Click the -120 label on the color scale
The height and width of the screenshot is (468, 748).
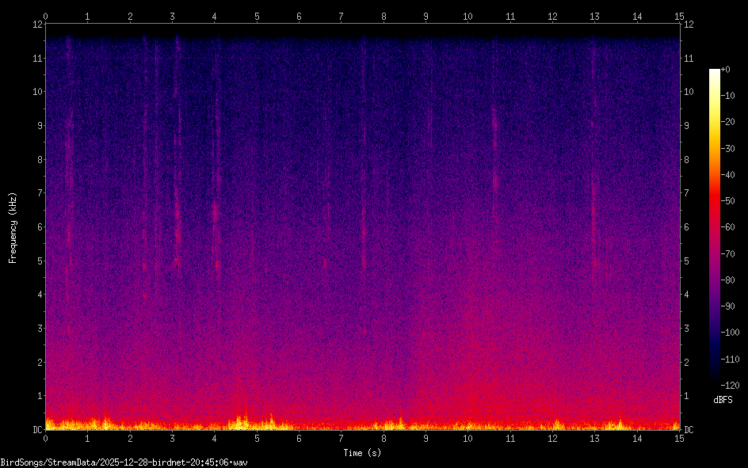pyautogui.click(x=729, y=386)
